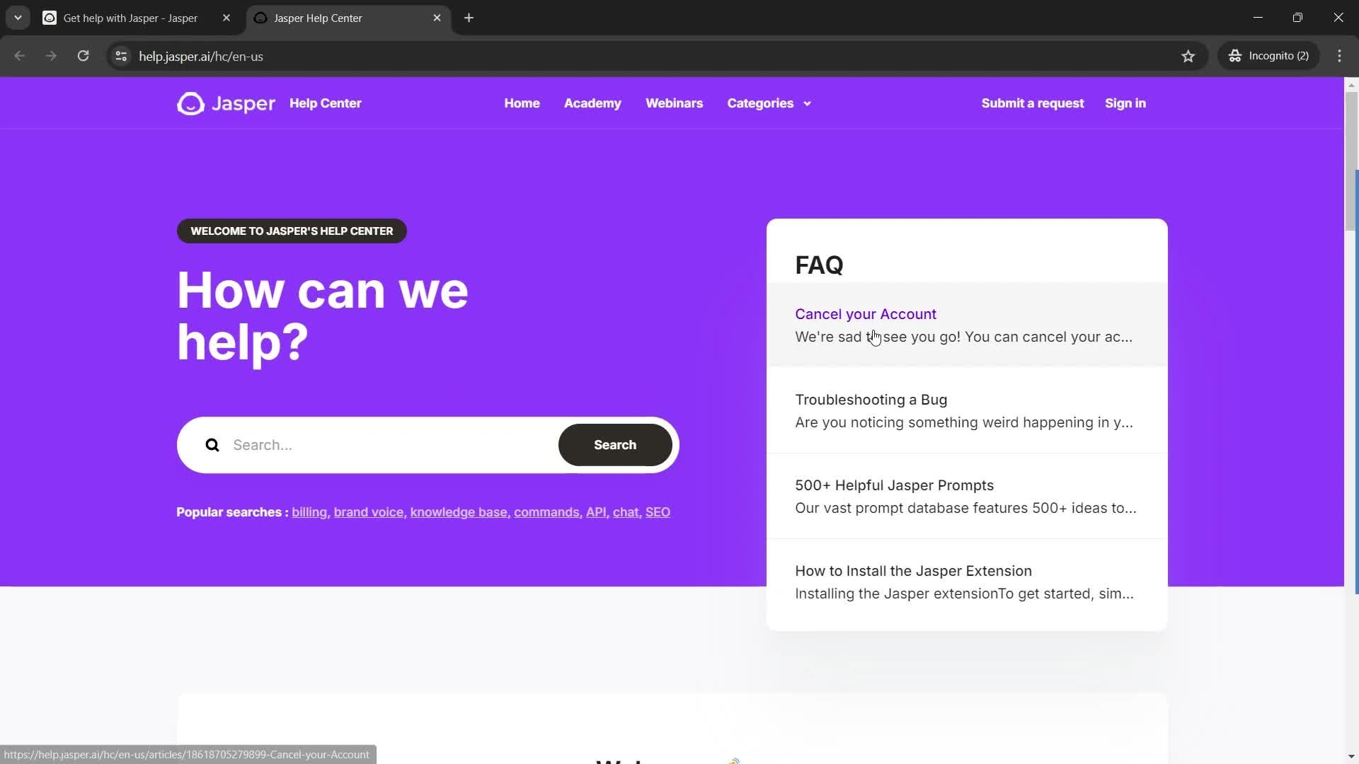Click the SEO popular search link
This screenshot has height=764, width=1359.
tap(658, 512)
